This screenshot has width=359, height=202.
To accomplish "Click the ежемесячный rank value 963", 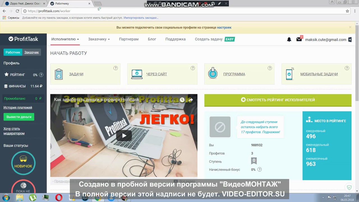I will [311, 164].
